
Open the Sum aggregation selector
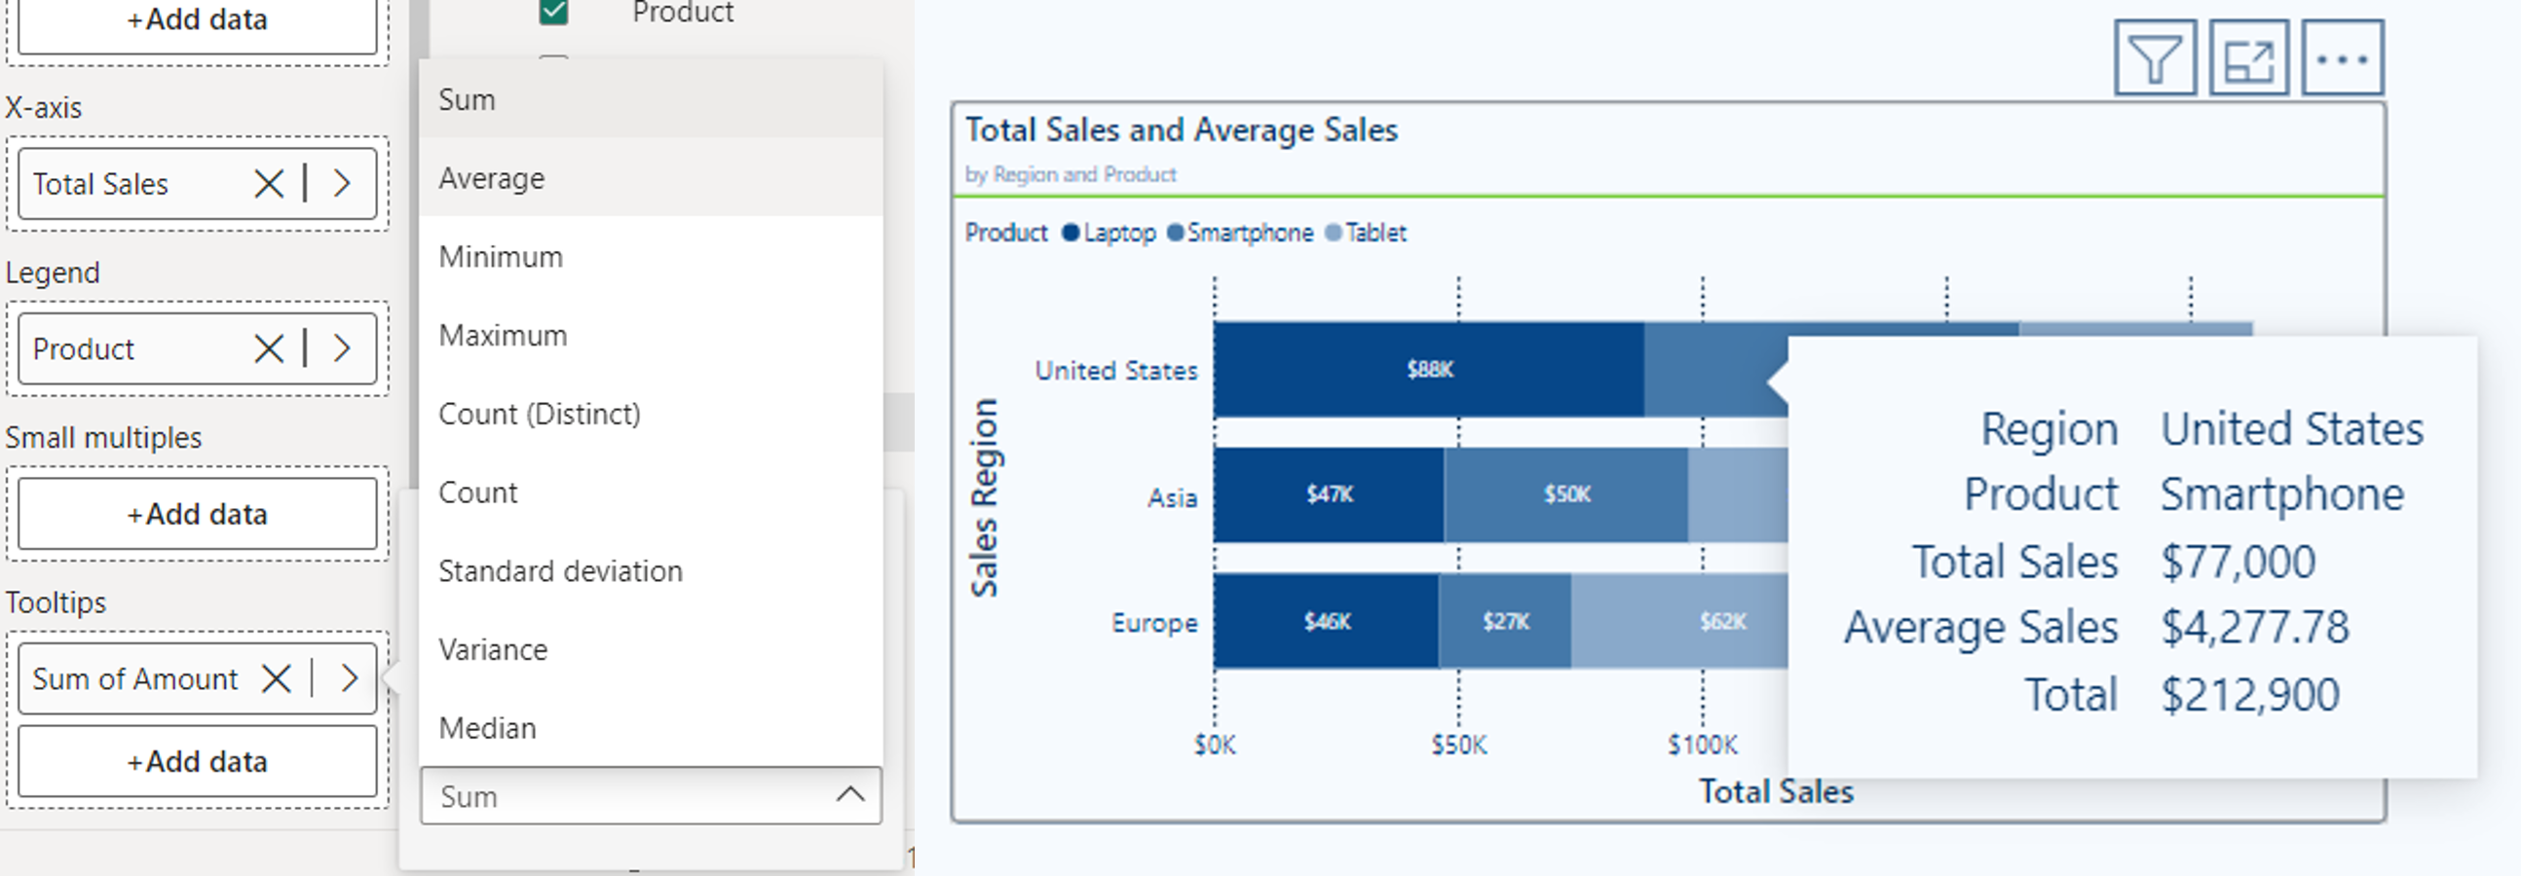click(650, 796)
